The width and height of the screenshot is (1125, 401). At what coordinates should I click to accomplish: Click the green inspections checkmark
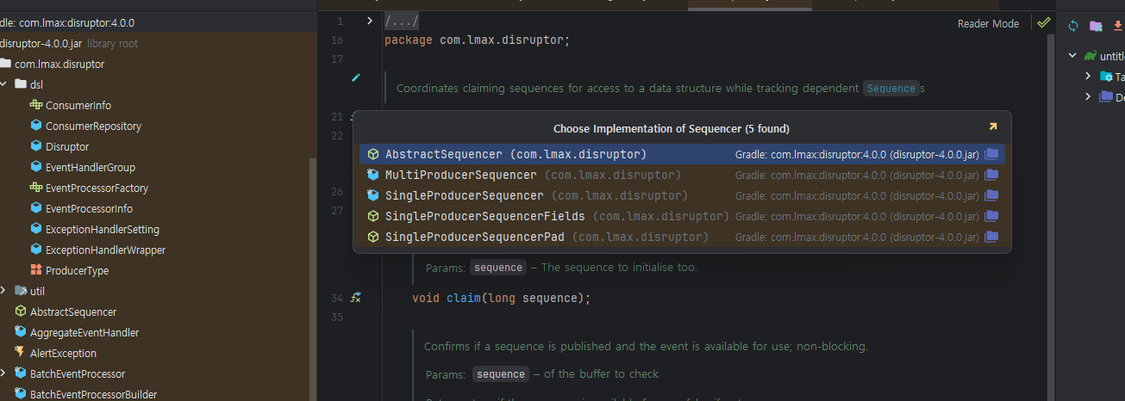[x=1044, y=22]
